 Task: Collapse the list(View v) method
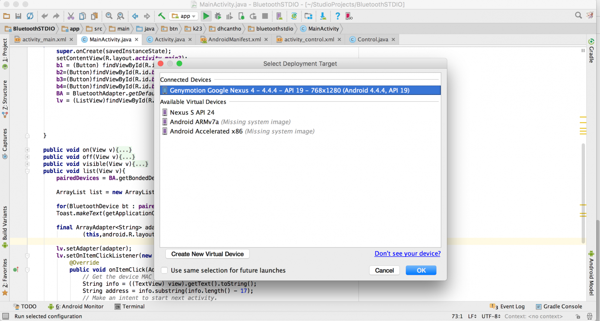click(27, 171)
